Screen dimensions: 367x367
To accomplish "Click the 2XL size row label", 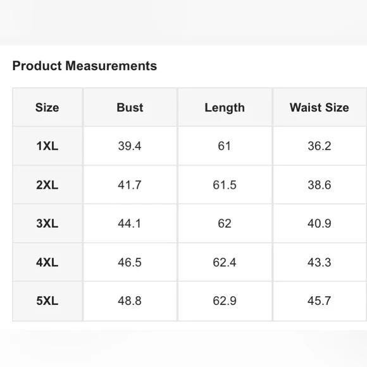I will tap(47, 185).
